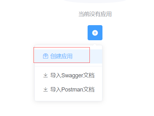Image resolution: width=154 pixels, height=116 pixels.
Task: Click 导入 text in the Swagger row
Action: coord(56,75)
